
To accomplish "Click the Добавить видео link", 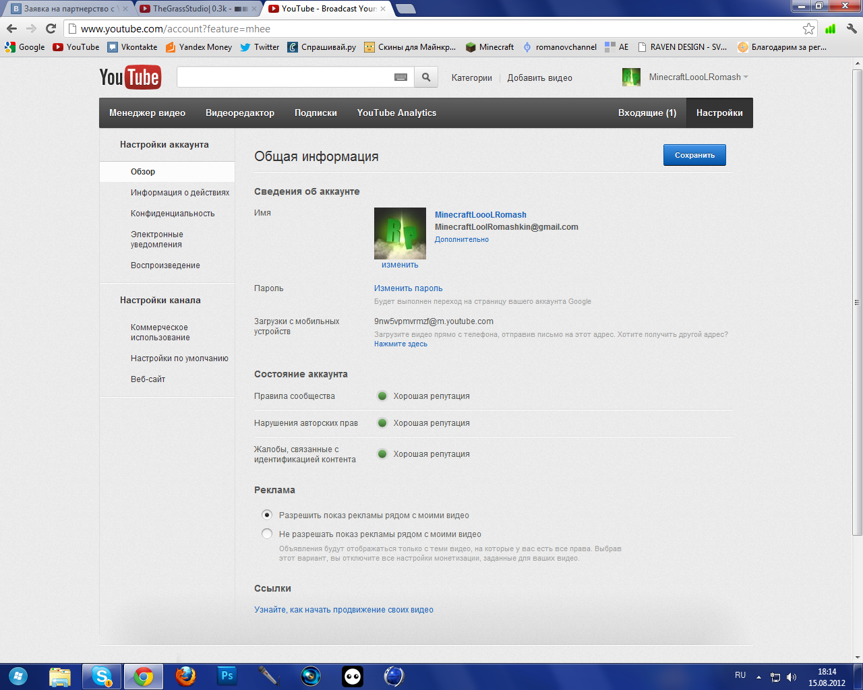I will click(539, 78).
